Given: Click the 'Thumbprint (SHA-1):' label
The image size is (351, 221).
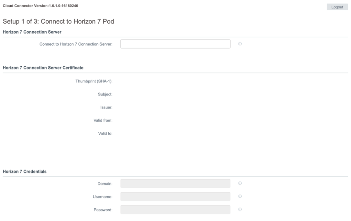Looking at the screenshot, I should coord(94,81).
